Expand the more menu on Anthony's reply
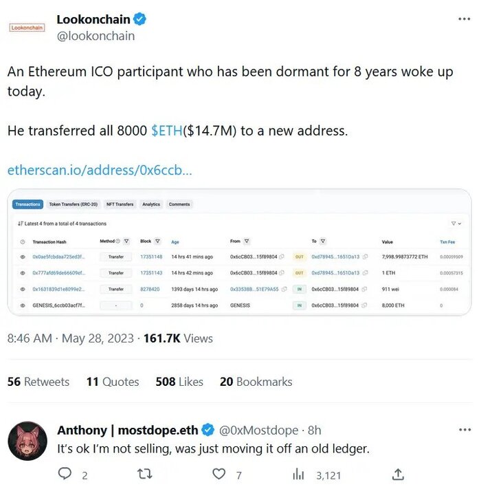 click(x=464, y=430)
